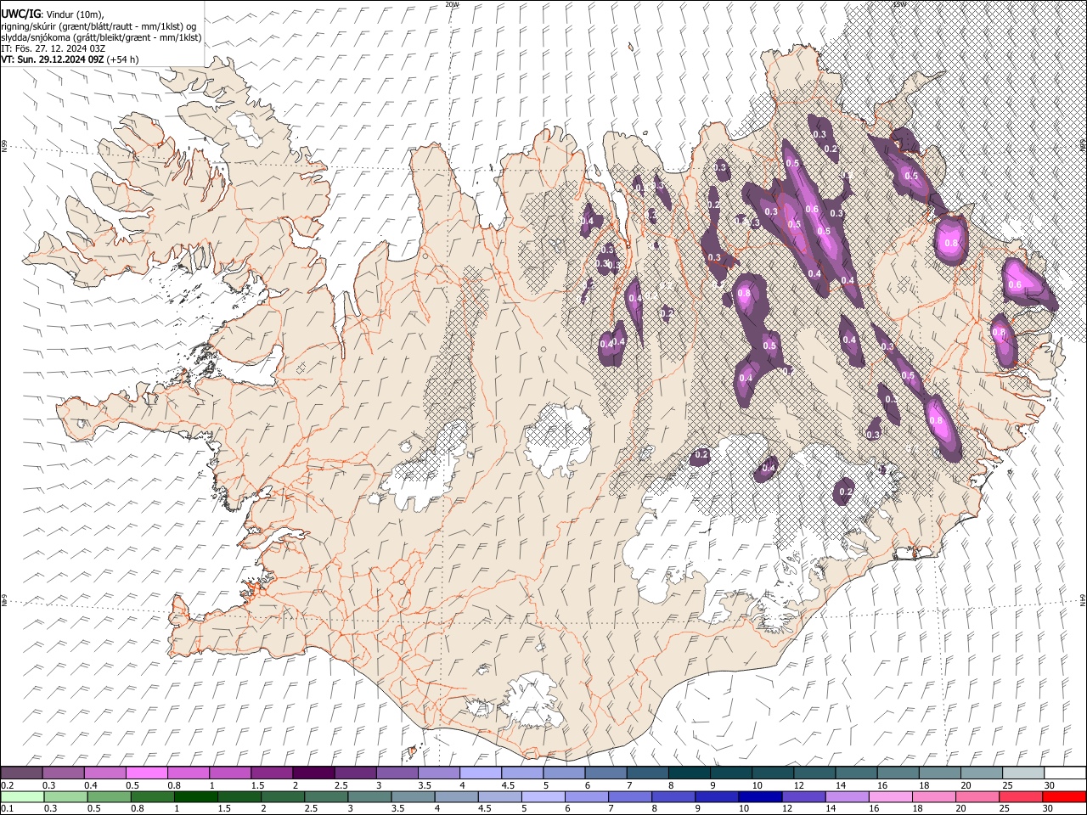
Task: Select the violet 14–16 rain swatch
Action: 846,796
